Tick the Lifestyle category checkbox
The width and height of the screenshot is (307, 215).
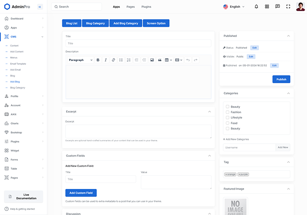pos(228,118)
